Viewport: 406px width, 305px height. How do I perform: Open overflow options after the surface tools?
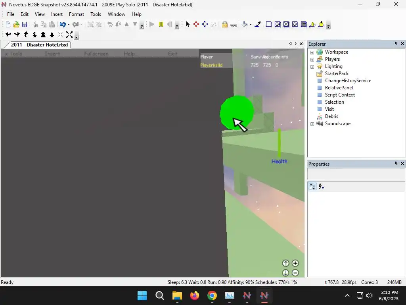[328, 26]
